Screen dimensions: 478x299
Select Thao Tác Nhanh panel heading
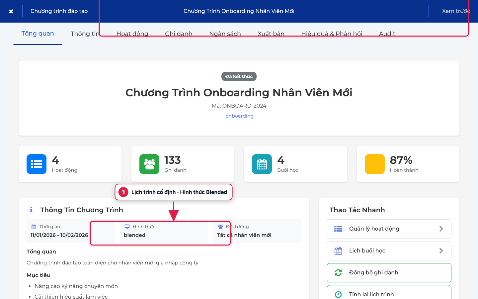(x=357, y=210)
